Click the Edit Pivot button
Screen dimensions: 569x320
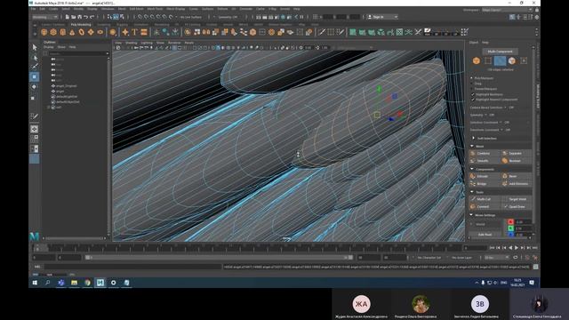tap(485, 235)
